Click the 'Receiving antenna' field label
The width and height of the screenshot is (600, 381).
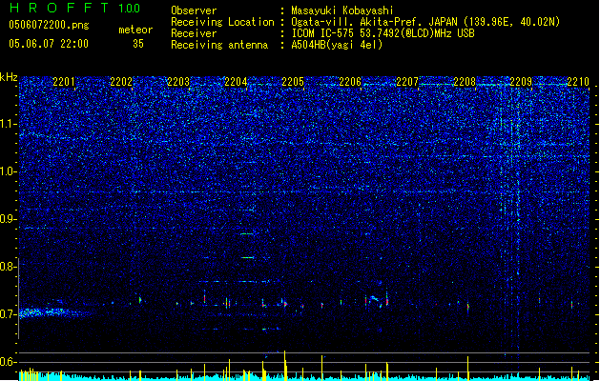219,45
